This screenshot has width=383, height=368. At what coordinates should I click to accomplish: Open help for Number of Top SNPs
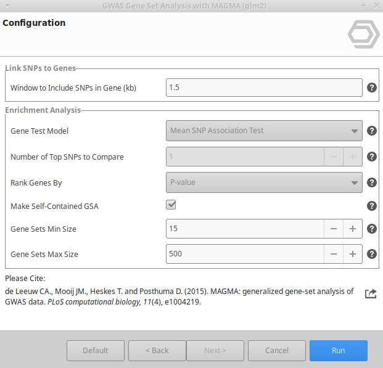click(x=371, y=157)
